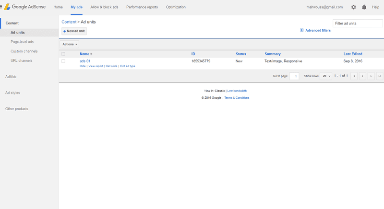384x209 pixels.
Task: Select Page-level ads in sidebar
Action: click(x=22, y=42)
